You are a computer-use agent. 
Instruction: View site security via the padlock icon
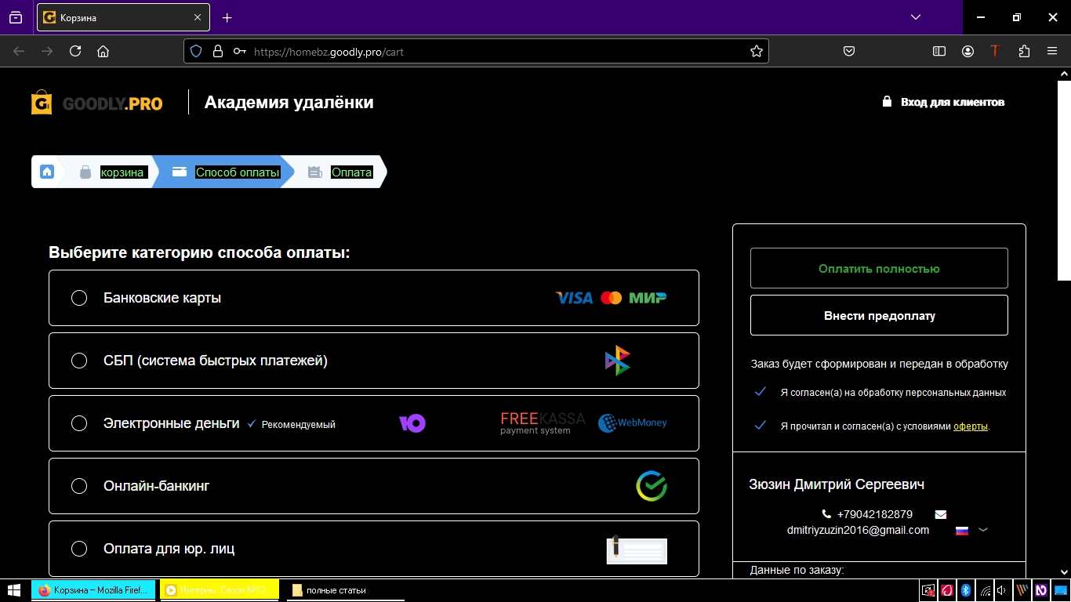(218, 51)
